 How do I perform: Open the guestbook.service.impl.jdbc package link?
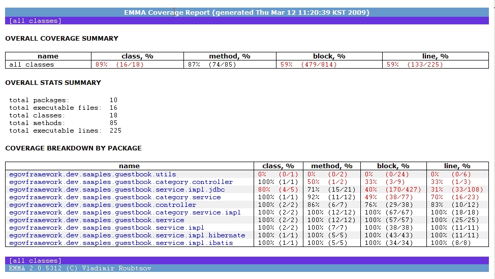coord(117,190)
